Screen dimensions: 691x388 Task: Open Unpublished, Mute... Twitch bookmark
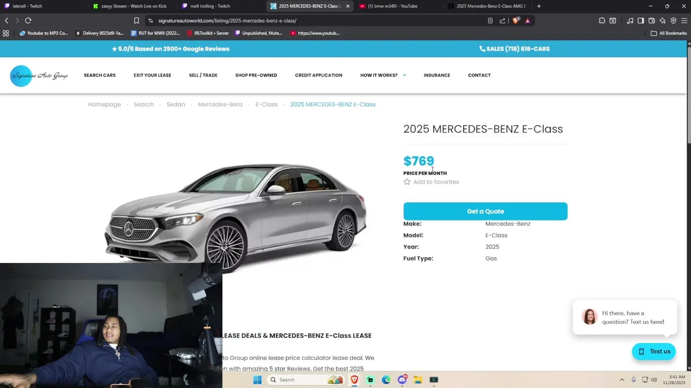[258, 33]
